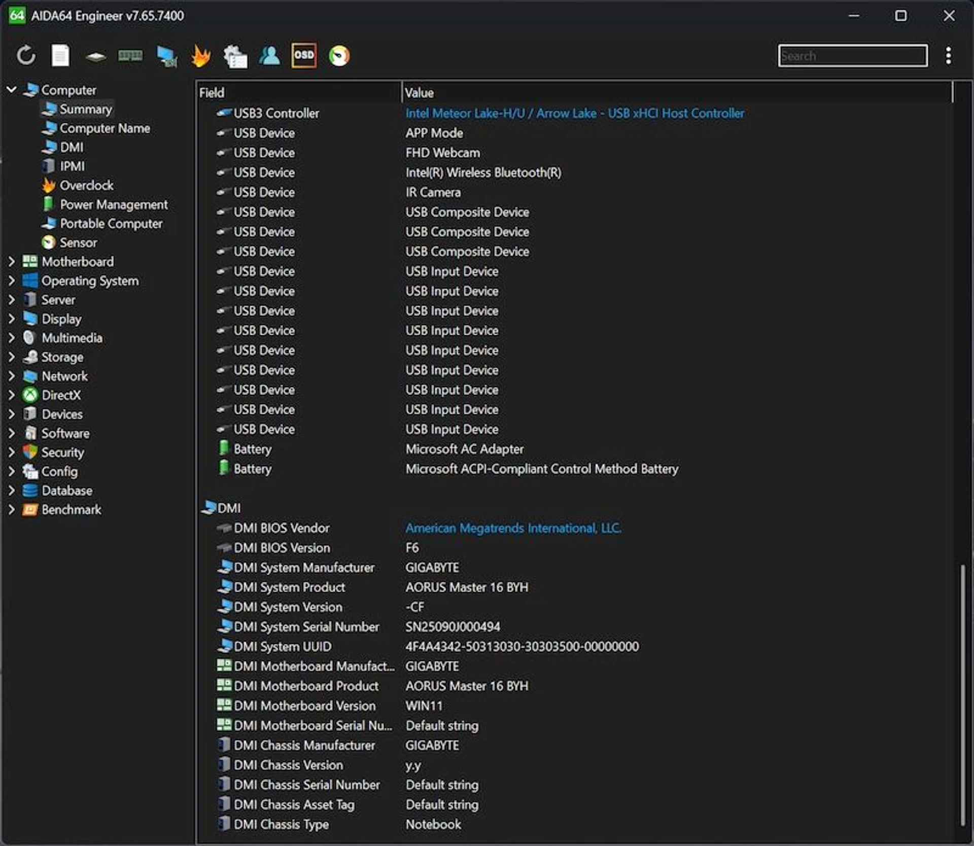
Task: Open Computer Name page
Action: coord(96,128)
